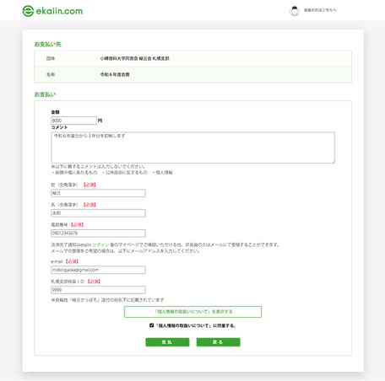Image resolution: width=385 pixels, height=381 pixels.
Task: Toggle the privacy policy agreement checkbox
Action: (151, 325)
